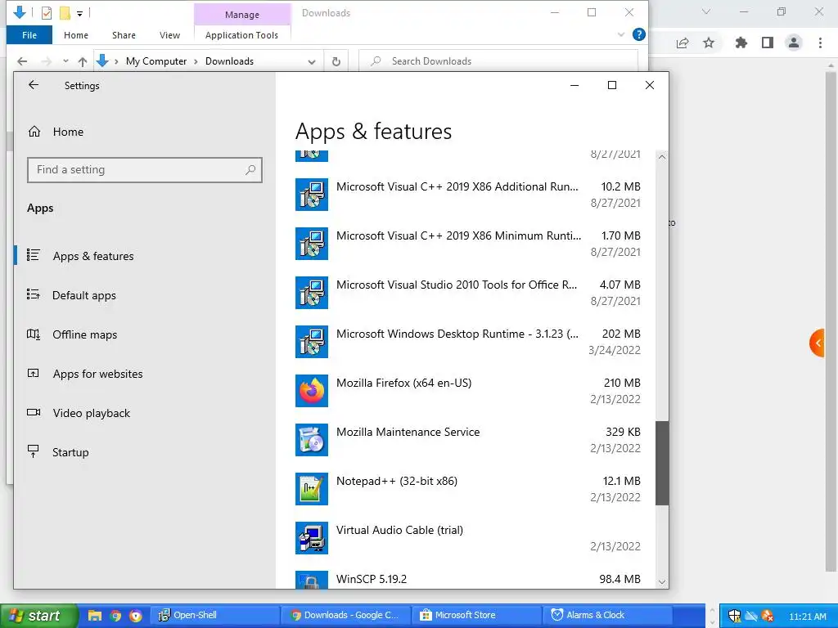The width and height of the screenshot is (838, 628).
Task: Click Notepad++ (32-bit x86) entry name
Action: [x=397, y=481]
